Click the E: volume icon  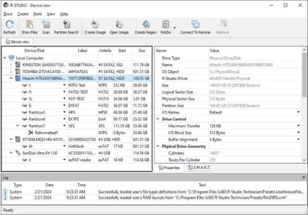pos(24,105)
